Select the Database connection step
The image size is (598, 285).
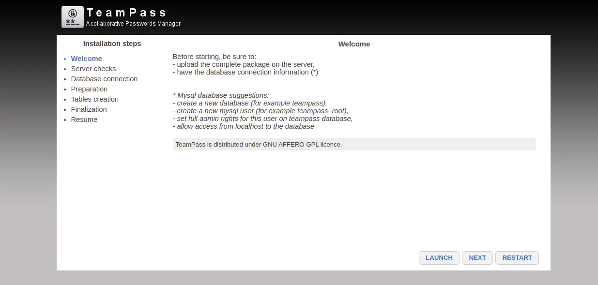pos(104,79)
